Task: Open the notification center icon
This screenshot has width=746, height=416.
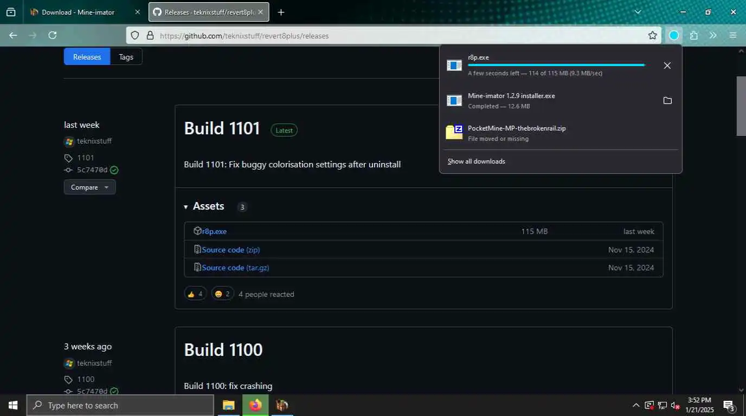Action: click(x=729, y=405)
